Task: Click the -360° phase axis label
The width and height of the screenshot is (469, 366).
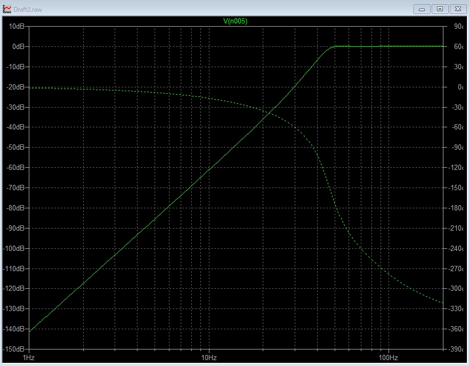Action: pyautogui.click(x=456, y=329)
